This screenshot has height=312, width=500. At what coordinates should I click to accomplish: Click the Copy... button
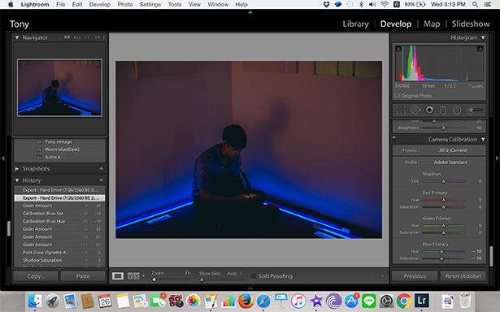coord(36,276)
